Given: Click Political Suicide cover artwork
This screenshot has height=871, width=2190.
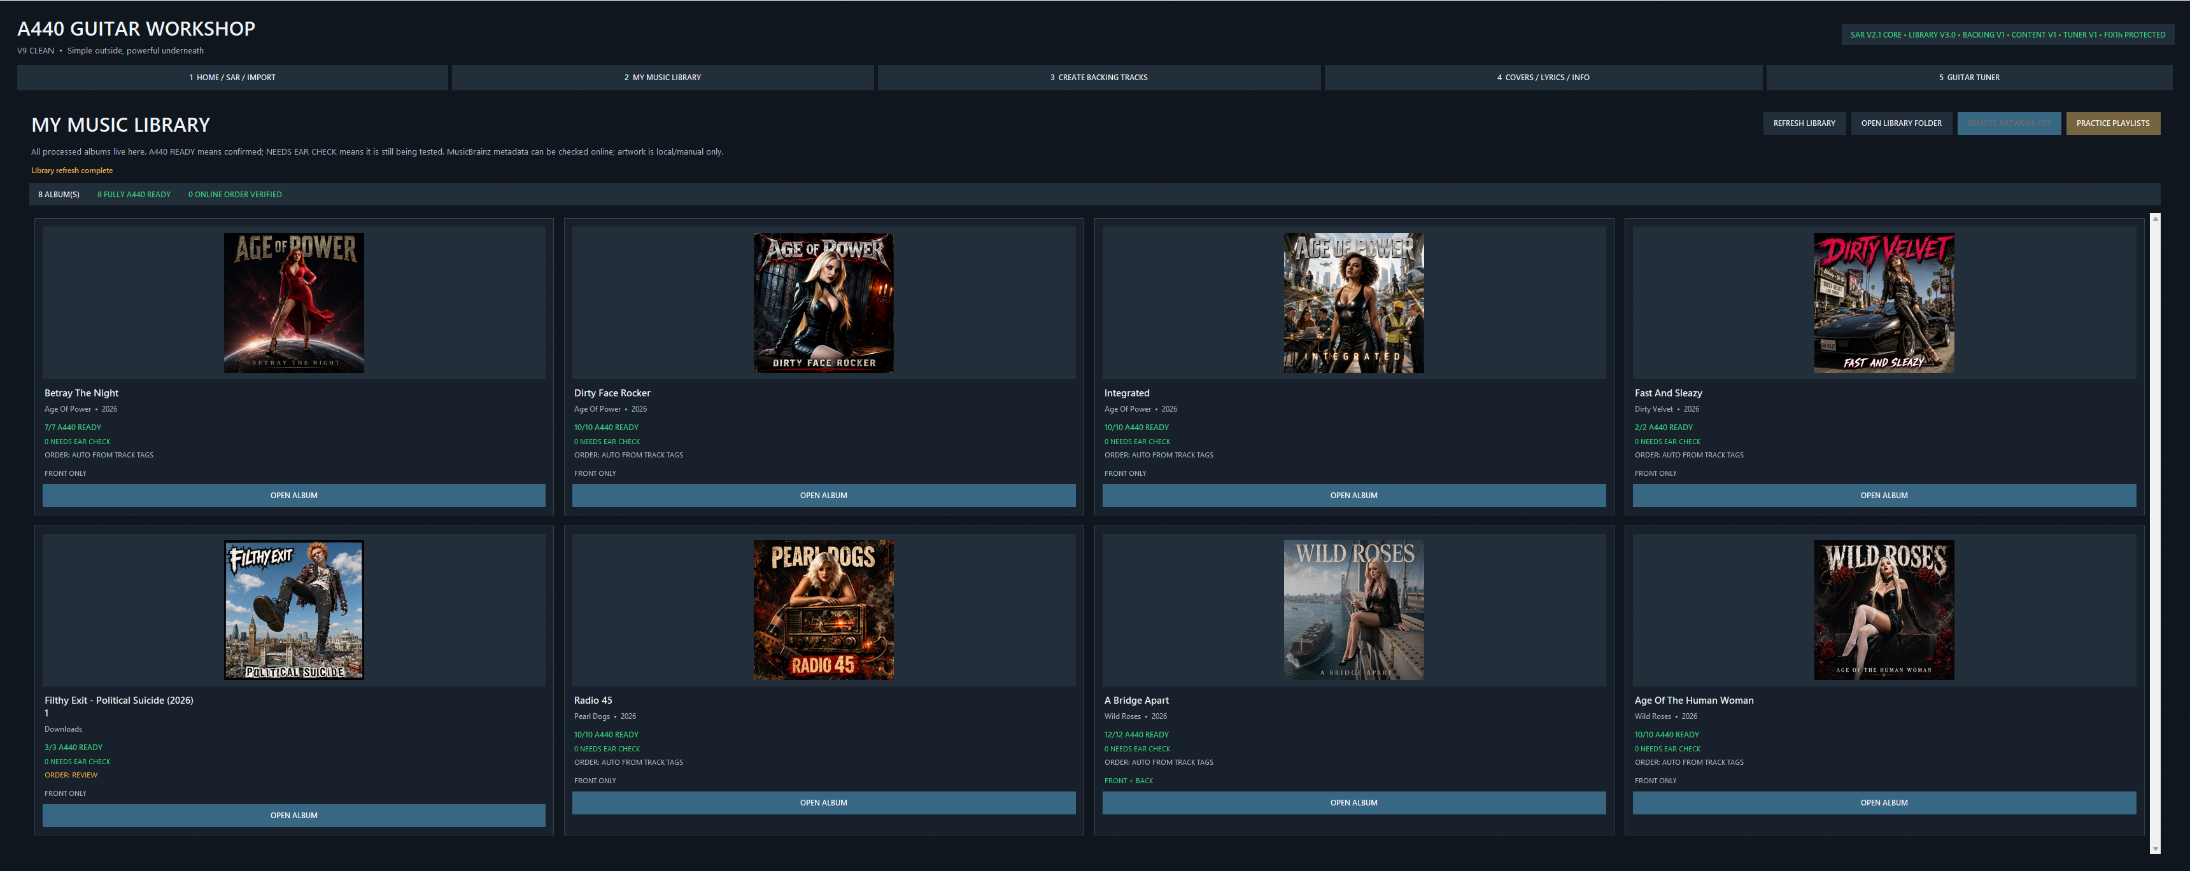Looking at the screenshot, I should [294, 610].
